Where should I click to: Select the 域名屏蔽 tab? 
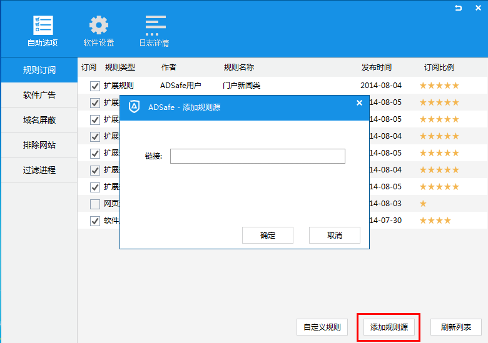(x=39, y=120)
